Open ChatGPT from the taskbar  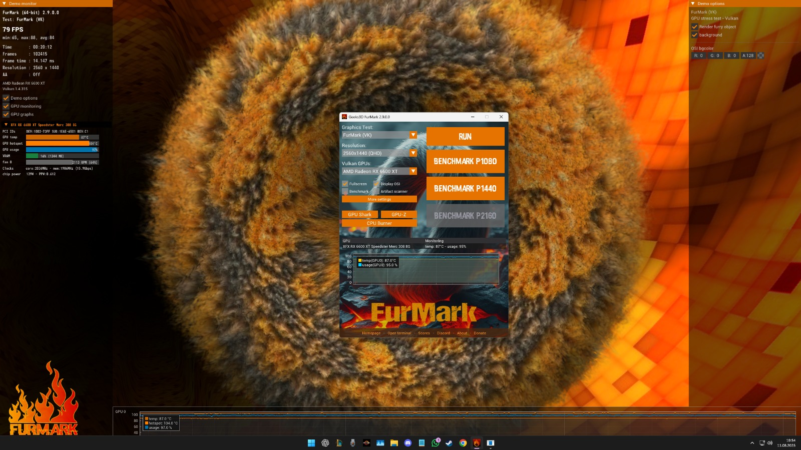325,443
